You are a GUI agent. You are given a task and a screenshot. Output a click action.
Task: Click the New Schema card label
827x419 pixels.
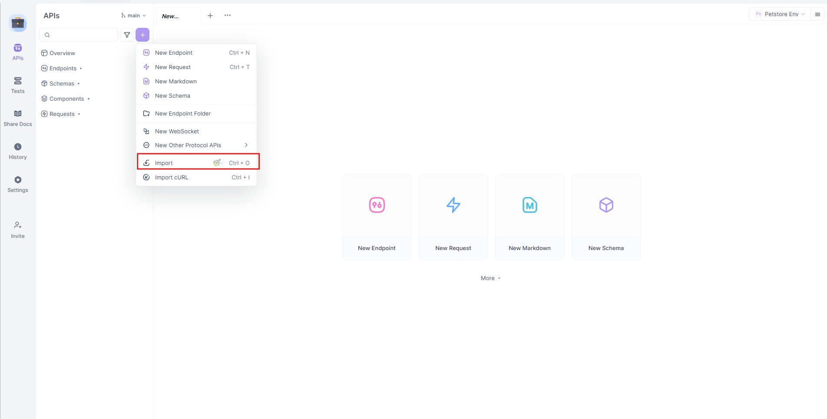point(606,248)
